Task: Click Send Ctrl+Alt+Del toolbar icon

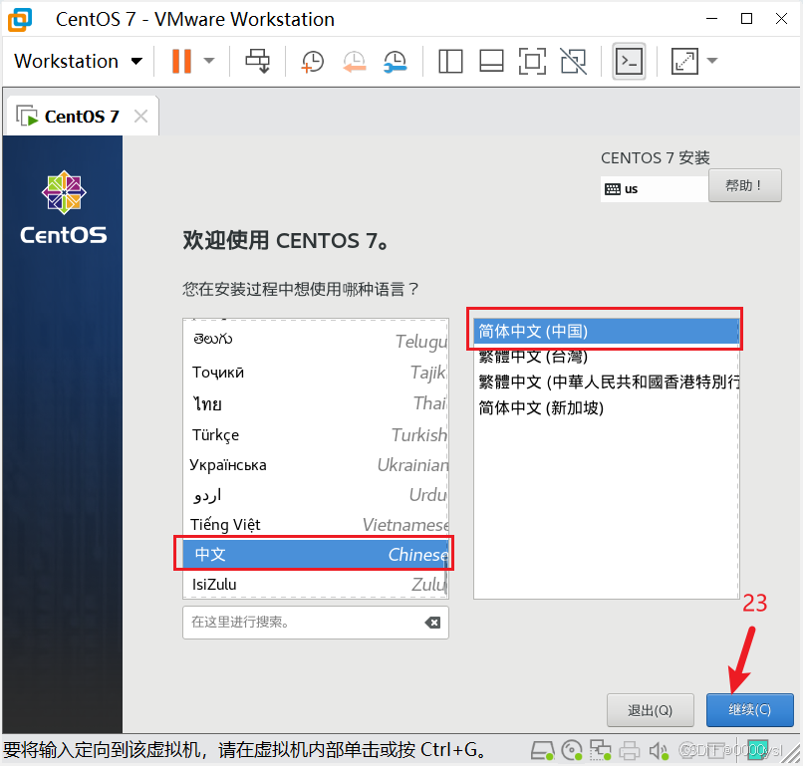Action: (x=257, y=61)
